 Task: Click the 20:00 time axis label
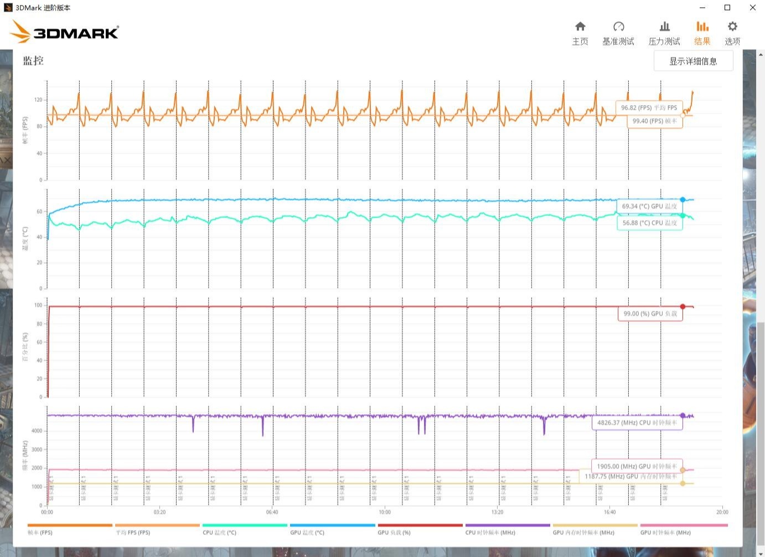coord(722,512)
